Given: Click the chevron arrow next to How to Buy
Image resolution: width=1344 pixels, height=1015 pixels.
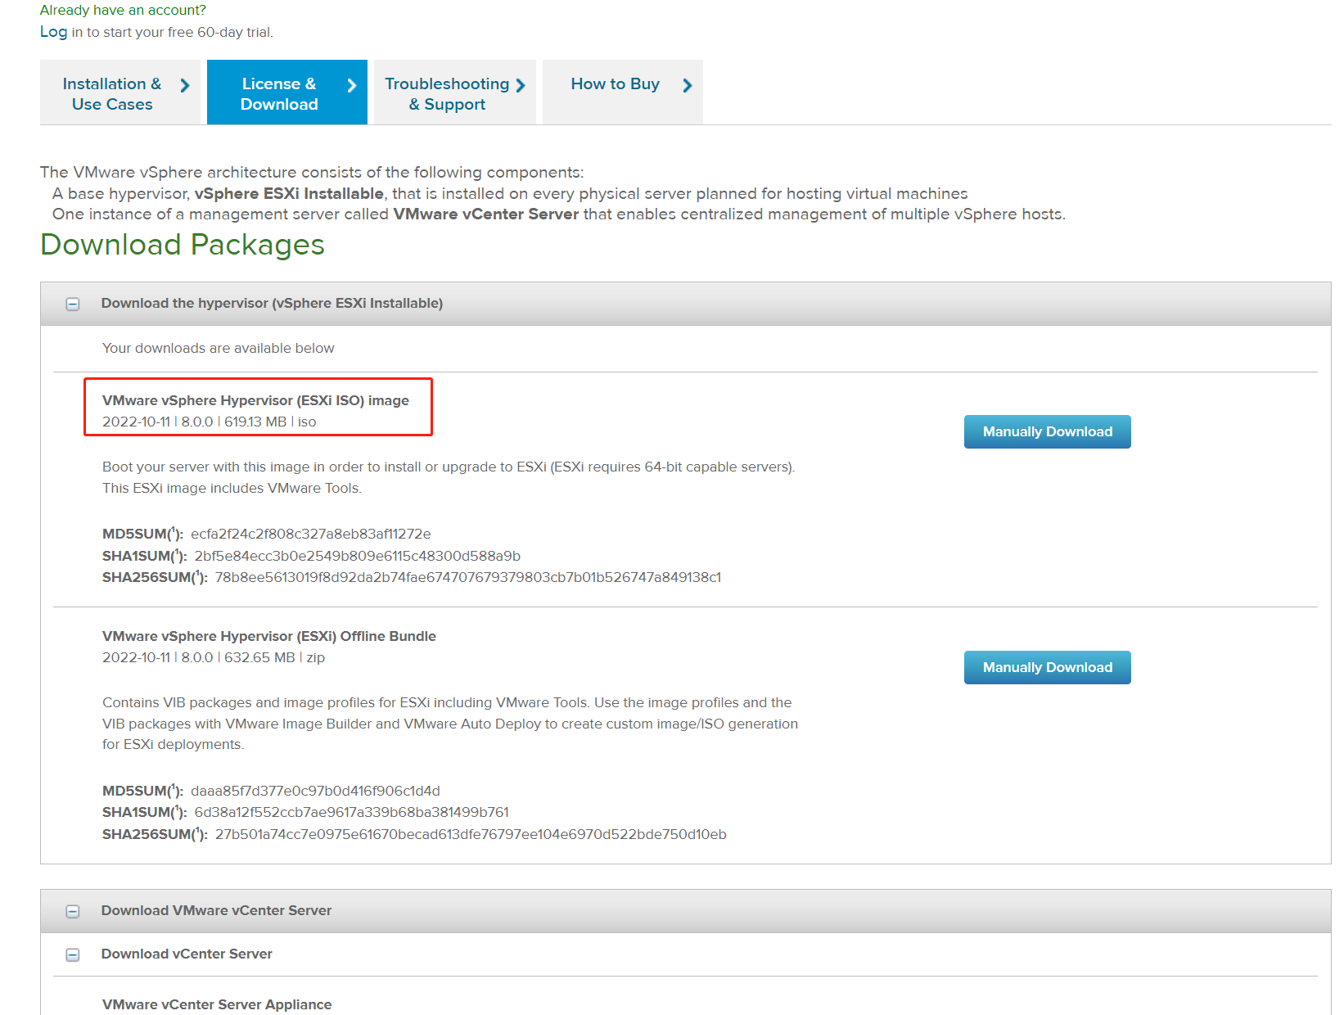Looking at the screenshot, I should click(688, 86).
